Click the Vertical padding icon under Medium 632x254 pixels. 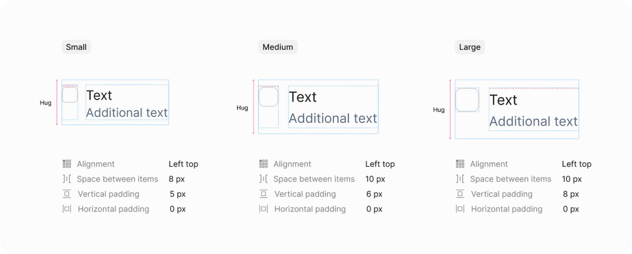(x=263, y=194)
